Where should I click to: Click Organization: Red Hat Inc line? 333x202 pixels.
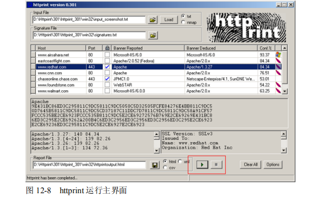pyautogui.click(x=197, y=148)
